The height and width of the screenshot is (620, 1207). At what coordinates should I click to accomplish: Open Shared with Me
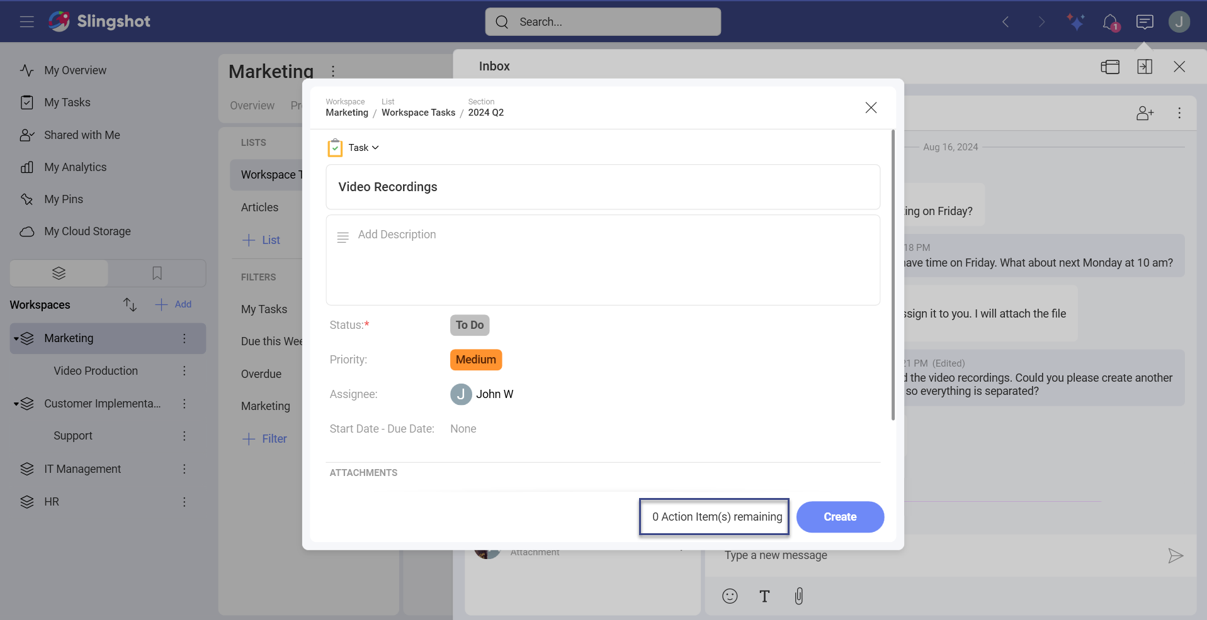(82, 135)
